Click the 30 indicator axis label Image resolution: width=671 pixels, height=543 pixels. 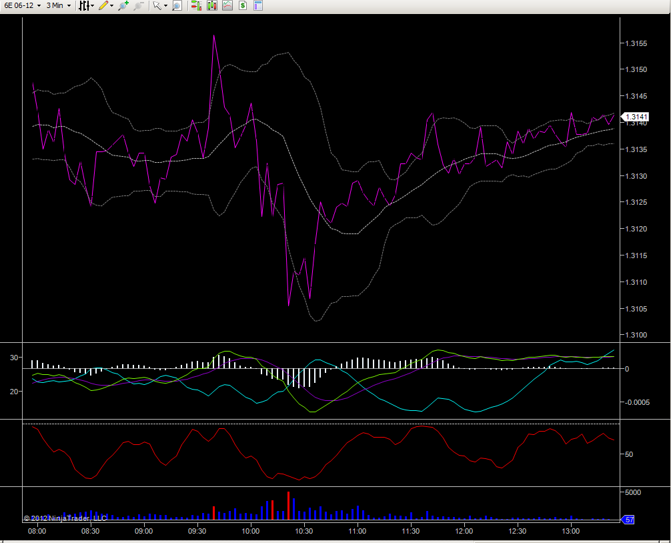[14, 358]
